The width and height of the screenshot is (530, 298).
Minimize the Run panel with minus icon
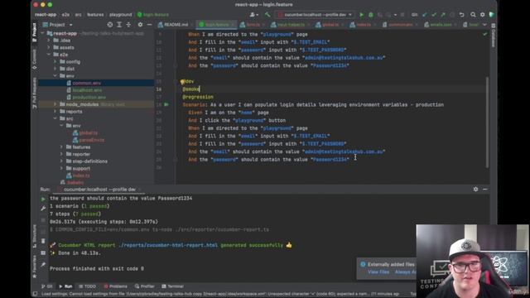[x=485, y=190]
